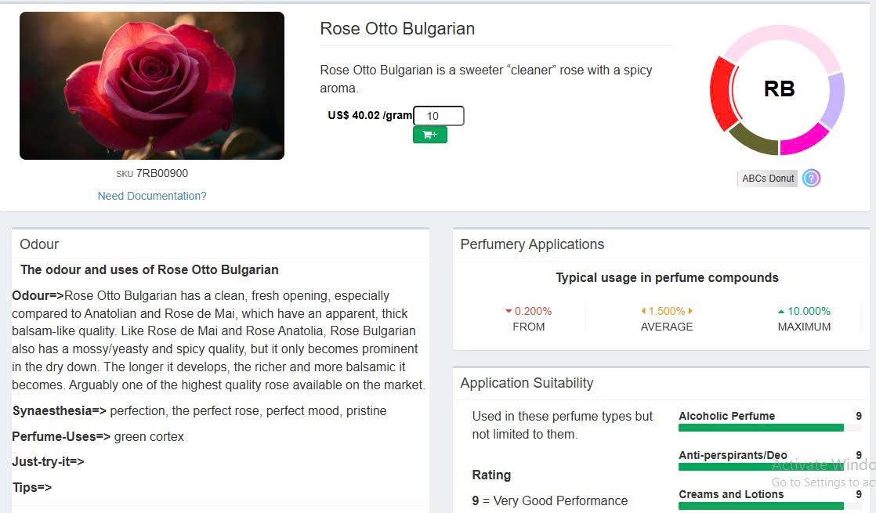Screen dimensions: 876x513
Task: Click the Creams and Lotions rating bar
Action: coord(761,506)
